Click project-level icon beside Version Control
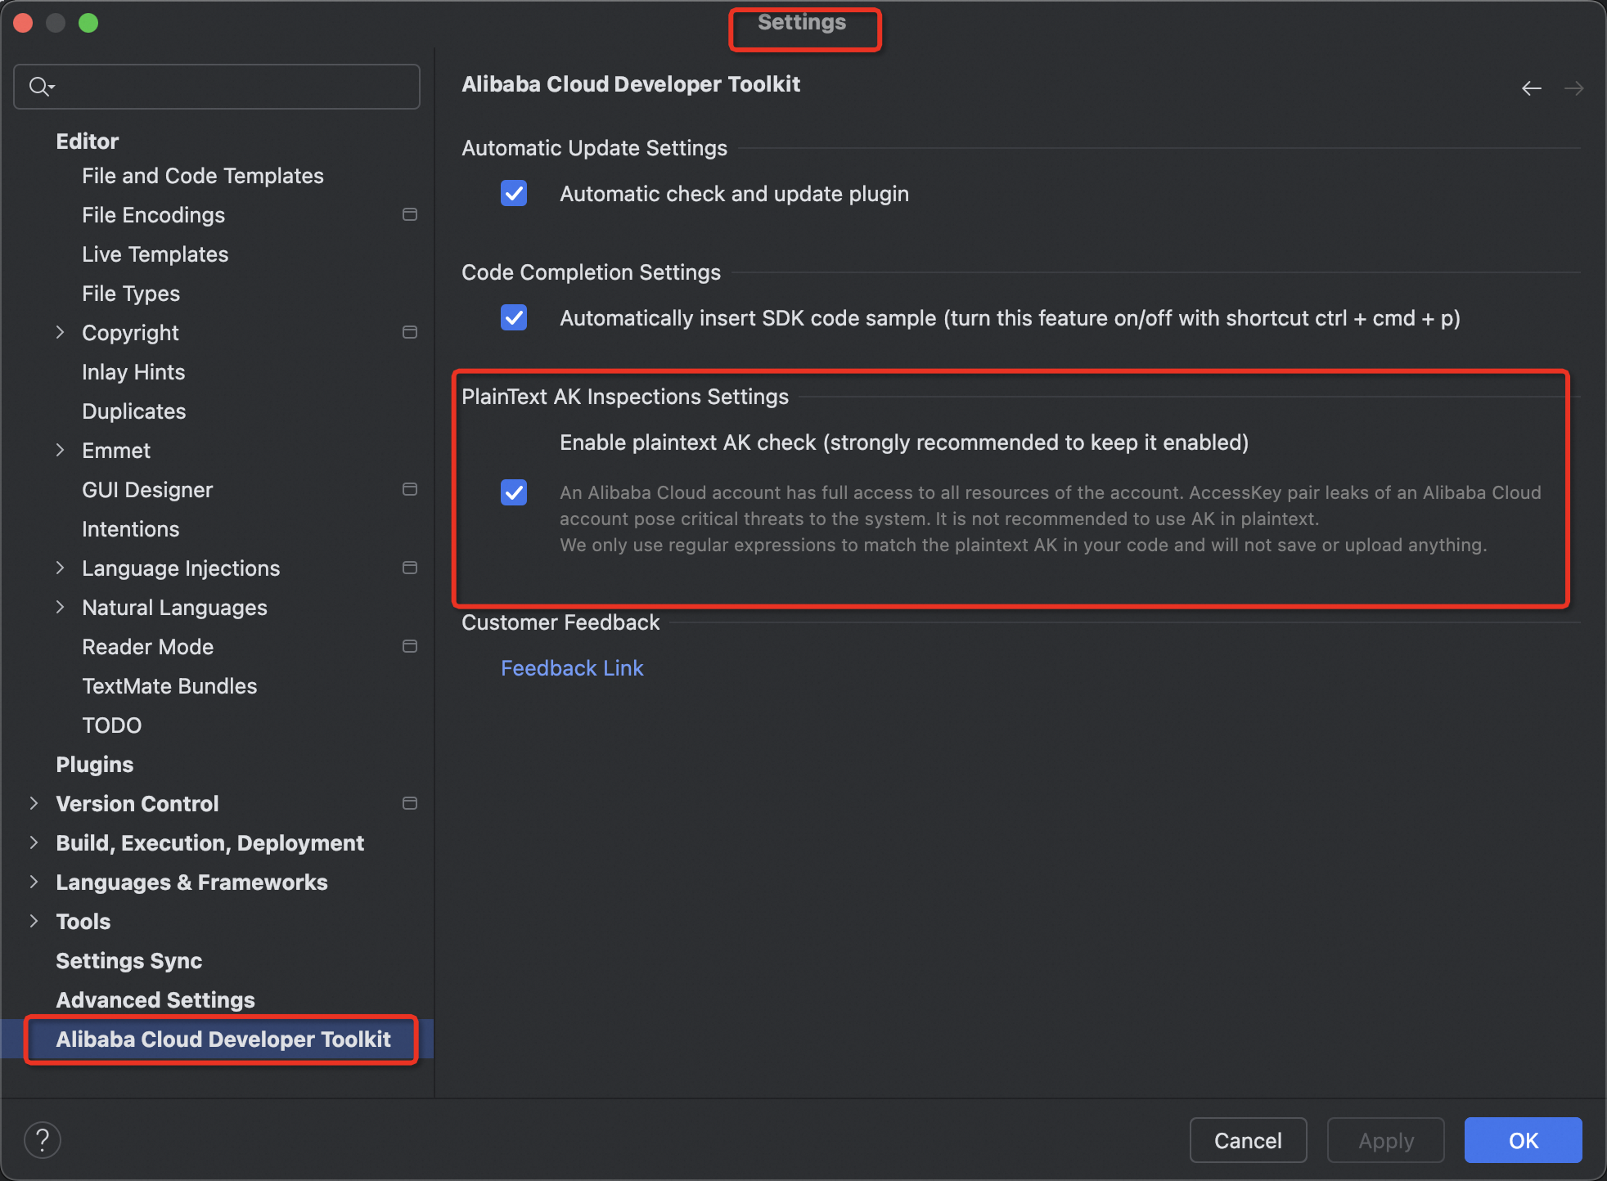 (x=410, y=803)
